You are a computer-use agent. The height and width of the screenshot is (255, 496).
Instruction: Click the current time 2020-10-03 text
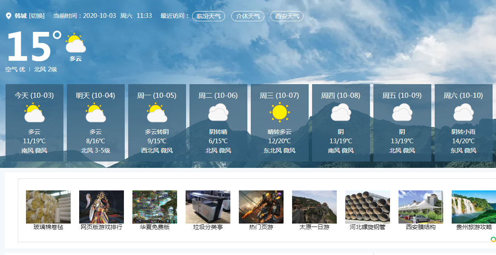100,16
